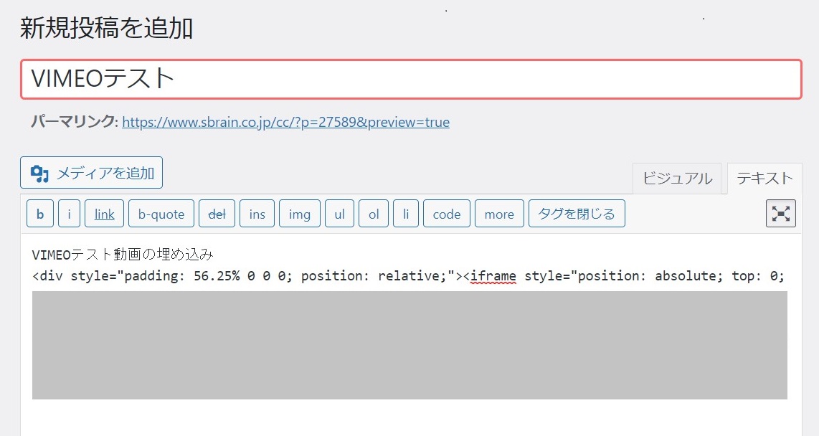The image size is (819, 436).
Task: Click the fullscreen distraction-free writing icon
Action: (781, 214)
